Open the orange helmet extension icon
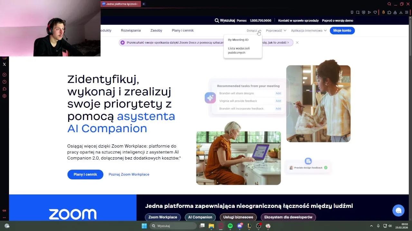The width and height of the screenshot is (412, 231). pos(383,13)
